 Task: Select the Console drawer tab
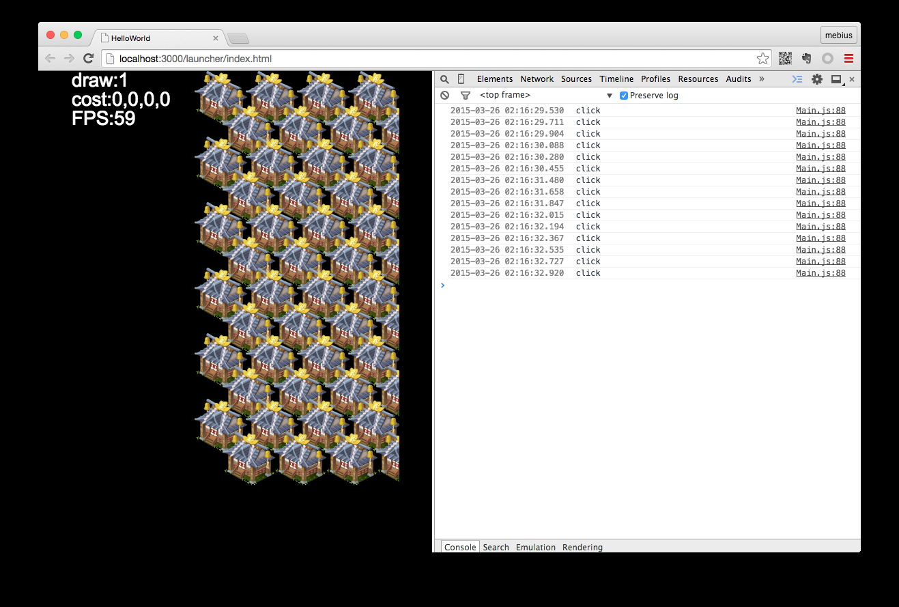tap(461, 547)
